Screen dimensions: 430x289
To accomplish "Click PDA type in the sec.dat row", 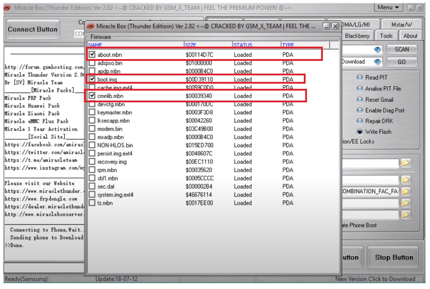I will tap(288, 186).
